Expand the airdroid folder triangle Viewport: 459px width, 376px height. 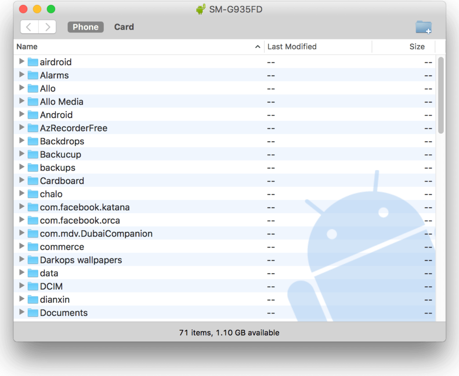[22, 61]
